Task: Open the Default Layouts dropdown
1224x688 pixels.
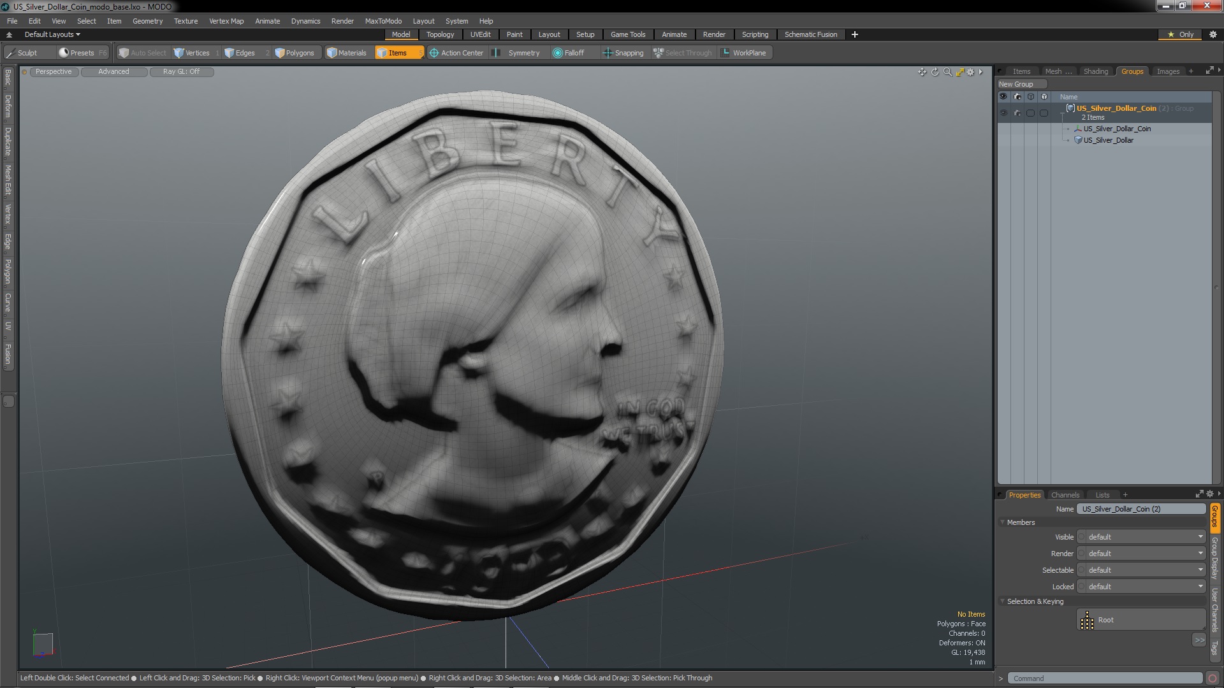Action: pos(52,34)
